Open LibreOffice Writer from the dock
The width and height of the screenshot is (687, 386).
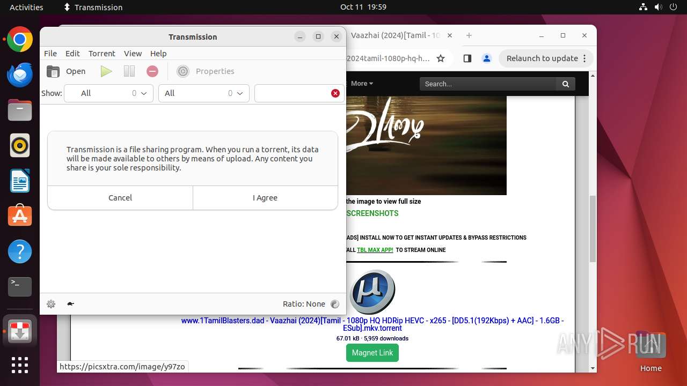[20, 181]
